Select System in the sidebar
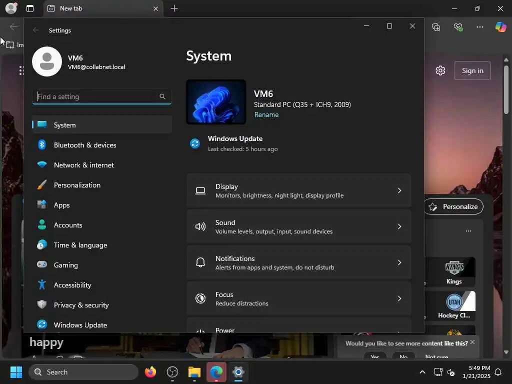Screen dimensions: 512x384 (x=102, y=124)
